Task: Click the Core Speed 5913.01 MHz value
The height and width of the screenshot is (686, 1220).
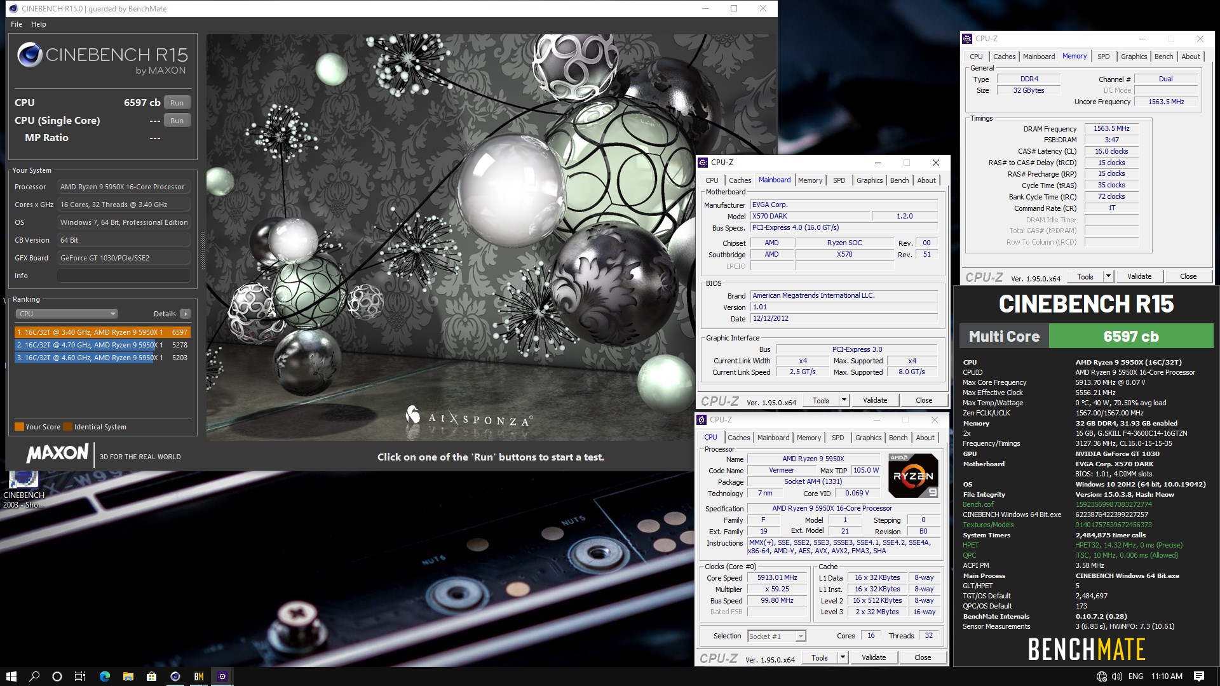Action: (x=777, y=577)
